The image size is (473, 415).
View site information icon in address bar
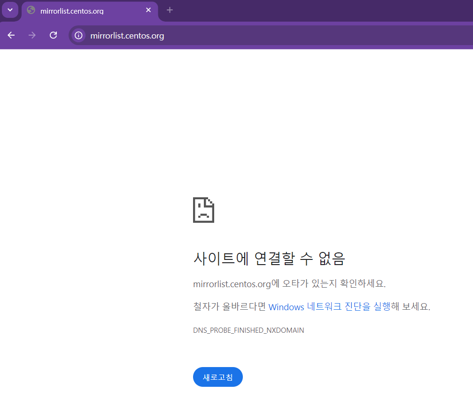[78, 36]
